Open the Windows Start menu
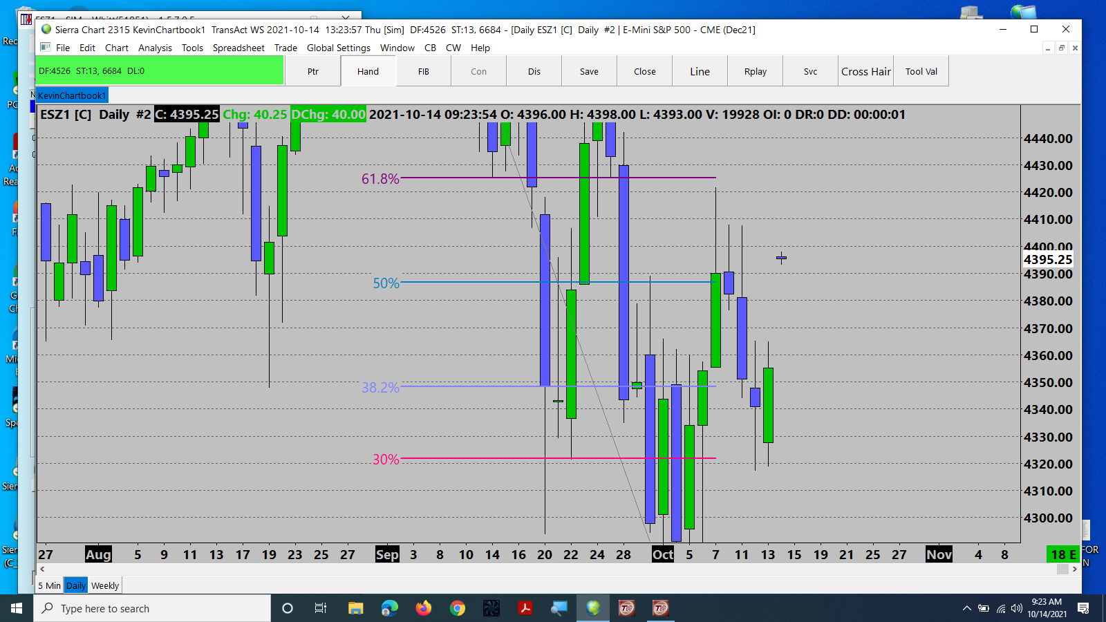Viewport: 1106px width, 622px height. [x=17, y=608]
